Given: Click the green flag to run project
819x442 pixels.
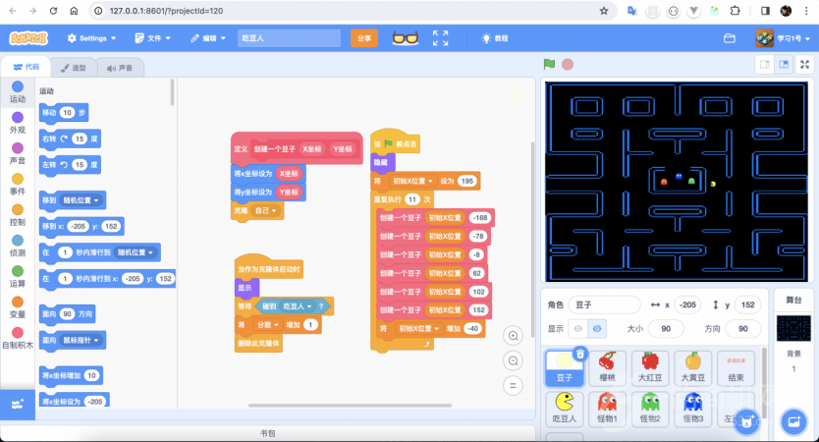Looking at the screenshot, I should click(x=550, y=64).
